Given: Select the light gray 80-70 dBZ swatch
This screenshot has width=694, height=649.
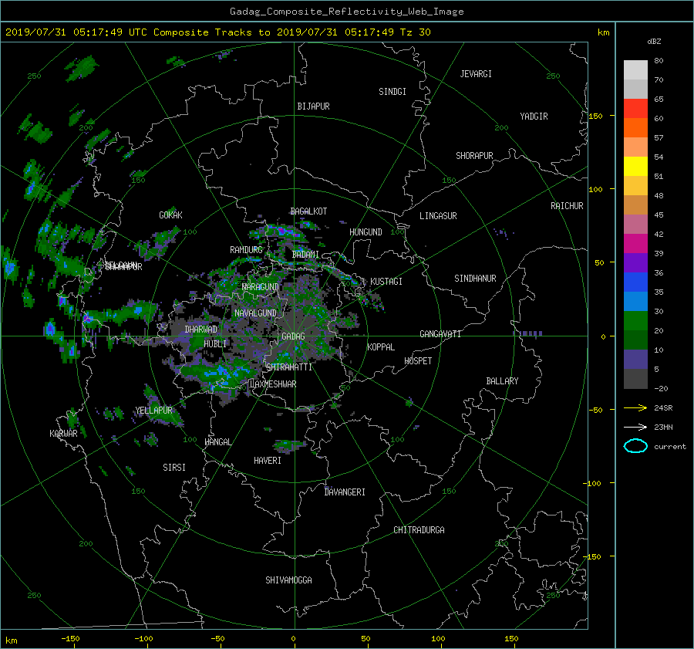Looking at the screenshot, I should [635, 69].
